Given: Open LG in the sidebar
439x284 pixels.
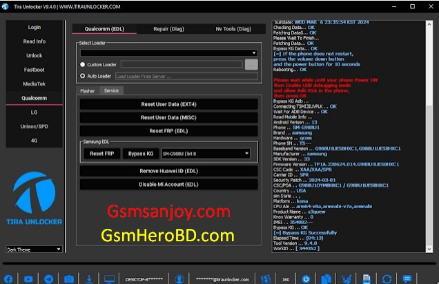Looking at the screenshot, I should (x=34, y=112).
